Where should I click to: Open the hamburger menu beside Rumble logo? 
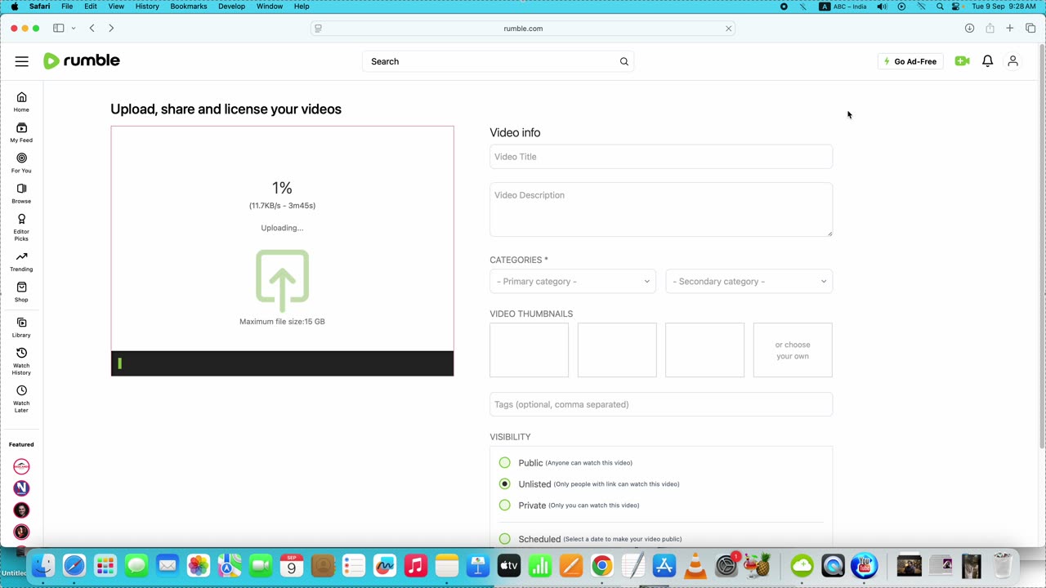pos(22,61)
